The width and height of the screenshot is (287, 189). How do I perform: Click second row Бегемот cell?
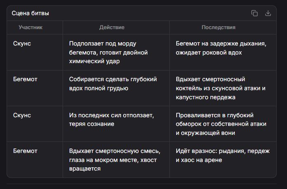[x=35, y=88]
